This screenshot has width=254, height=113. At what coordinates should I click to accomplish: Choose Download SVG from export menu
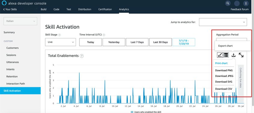pyautogui.click(x=224, y=82)
